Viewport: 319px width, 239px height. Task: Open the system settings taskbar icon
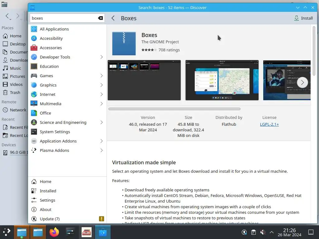pyautogui.click(x=70, y=232)
